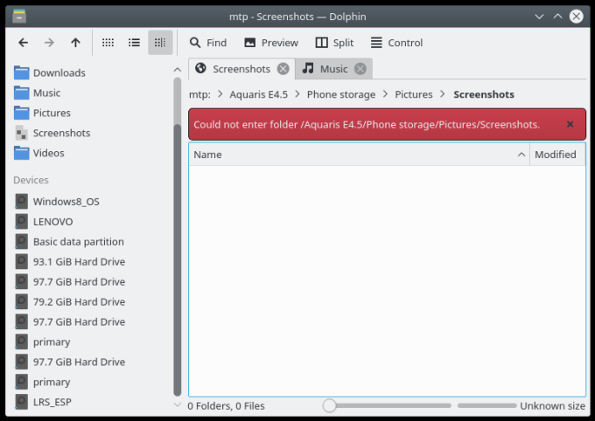Expand breadcrumb arrow after Phone storage

click(x=386, y=94)
